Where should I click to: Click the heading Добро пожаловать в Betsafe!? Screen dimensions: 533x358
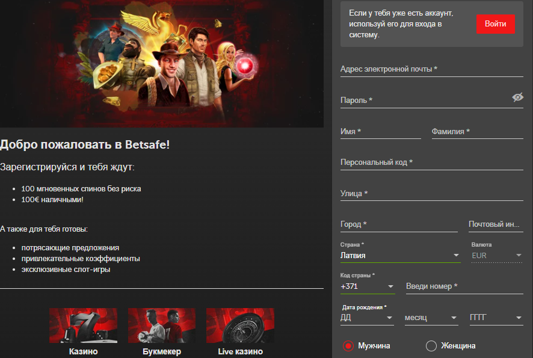pos(85,144)
